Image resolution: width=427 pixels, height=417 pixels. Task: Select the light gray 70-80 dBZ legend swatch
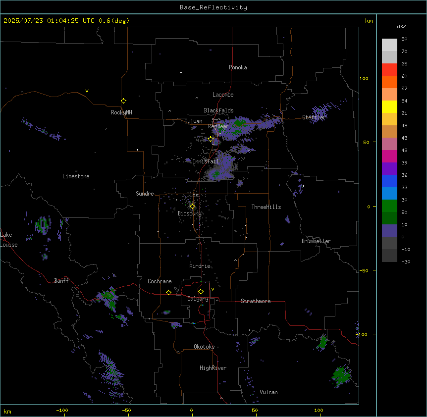pyautogui.click(x=389, y=45)
